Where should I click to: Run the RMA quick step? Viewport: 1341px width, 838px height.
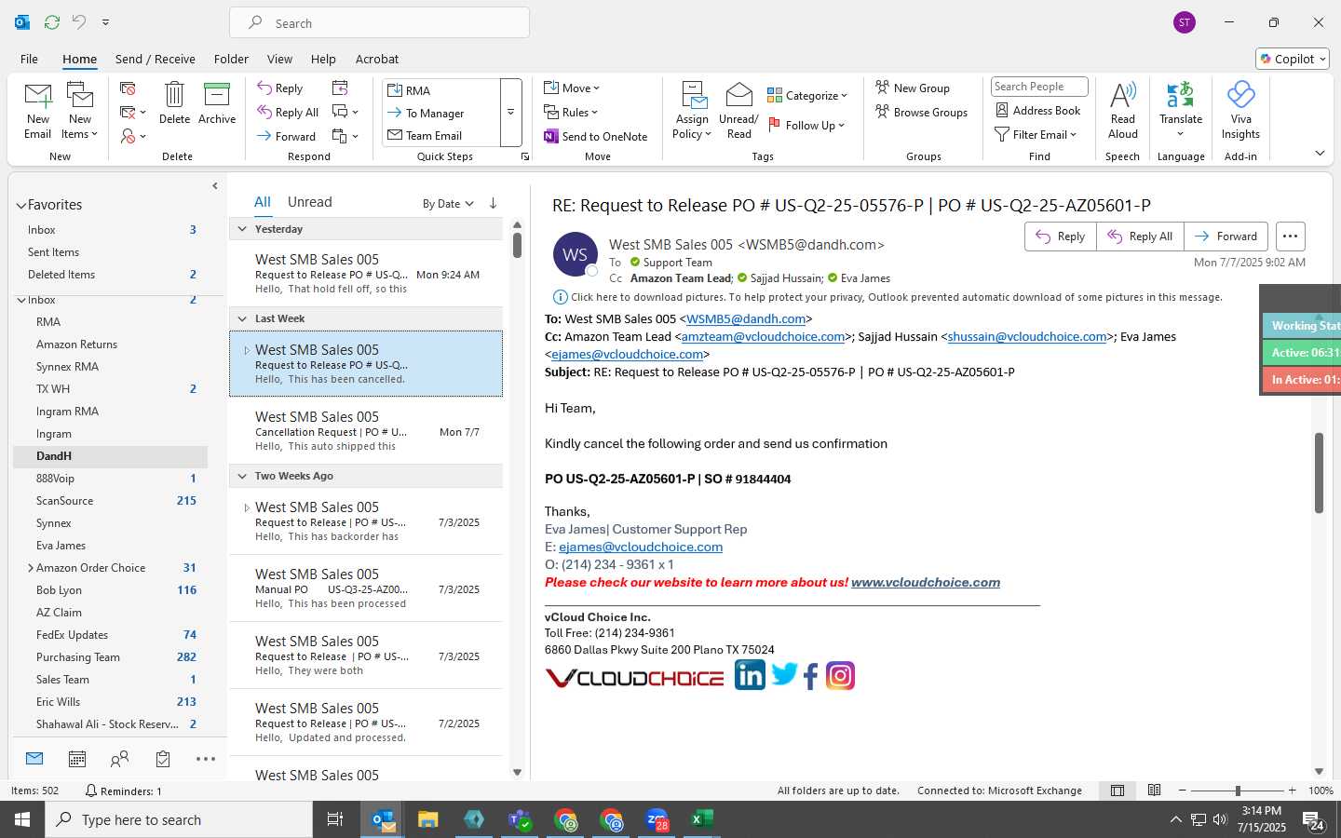point(441,90)
